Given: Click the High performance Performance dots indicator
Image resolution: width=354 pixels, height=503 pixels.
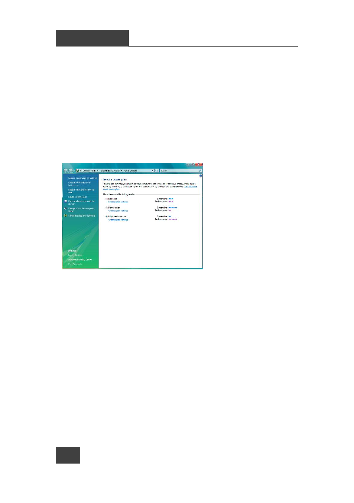Looking at the screenshot, I should (173, 220).
